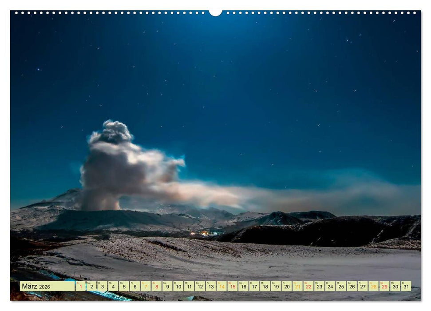The height and width of the screenshot is (311, 431).
Task: Select Saturday the 7th date cell
Action: [x=146, y=286]
